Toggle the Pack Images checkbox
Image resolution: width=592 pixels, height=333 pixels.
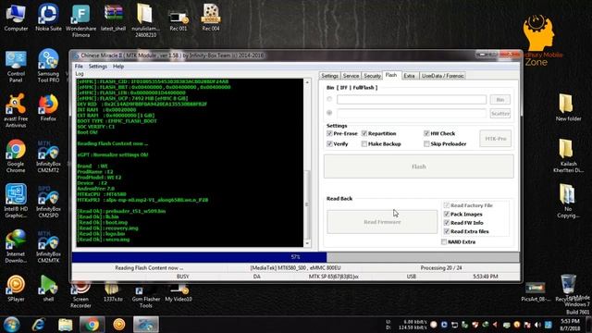(447, 214)
